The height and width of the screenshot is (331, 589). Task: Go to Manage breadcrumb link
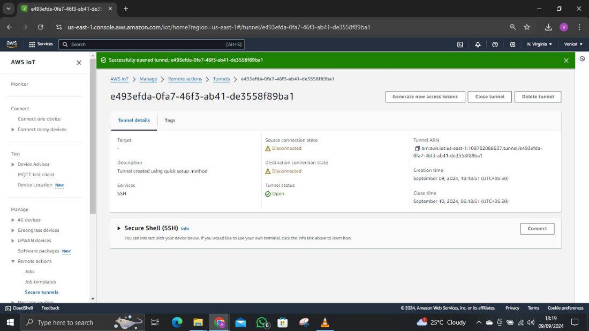click(148, 79)
